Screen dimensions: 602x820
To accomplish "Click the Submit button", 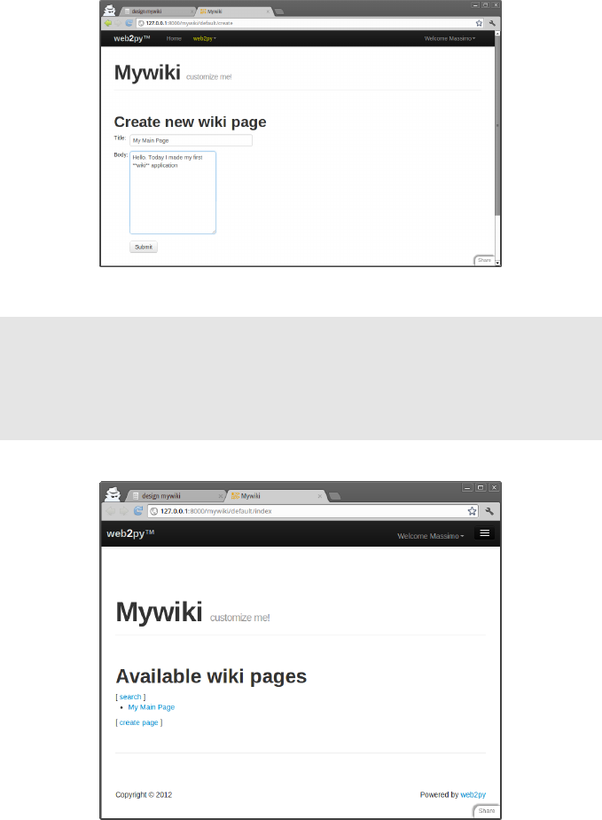I will pos(143,247).
